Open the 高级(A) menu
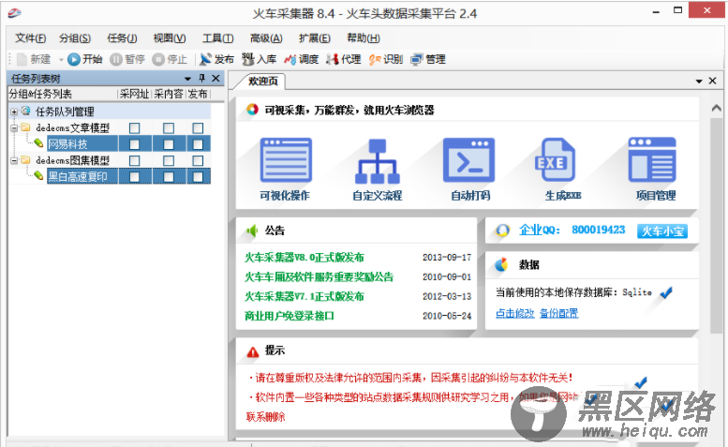 (266, 38)
